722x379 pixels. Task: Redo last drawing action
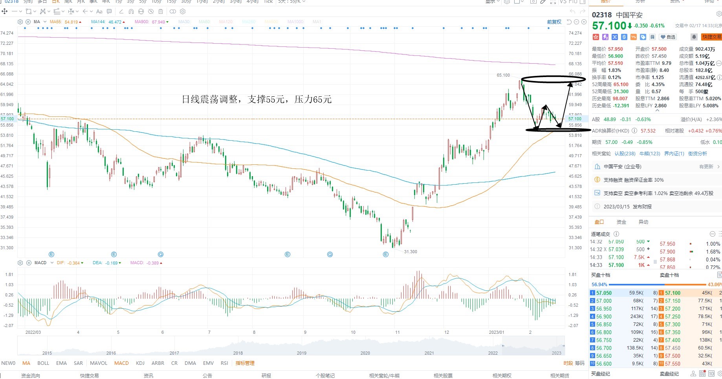point(583,11)
